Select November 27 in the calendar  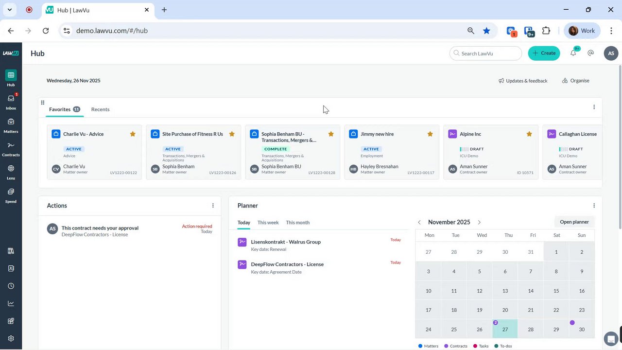click(x=505, y=329)
